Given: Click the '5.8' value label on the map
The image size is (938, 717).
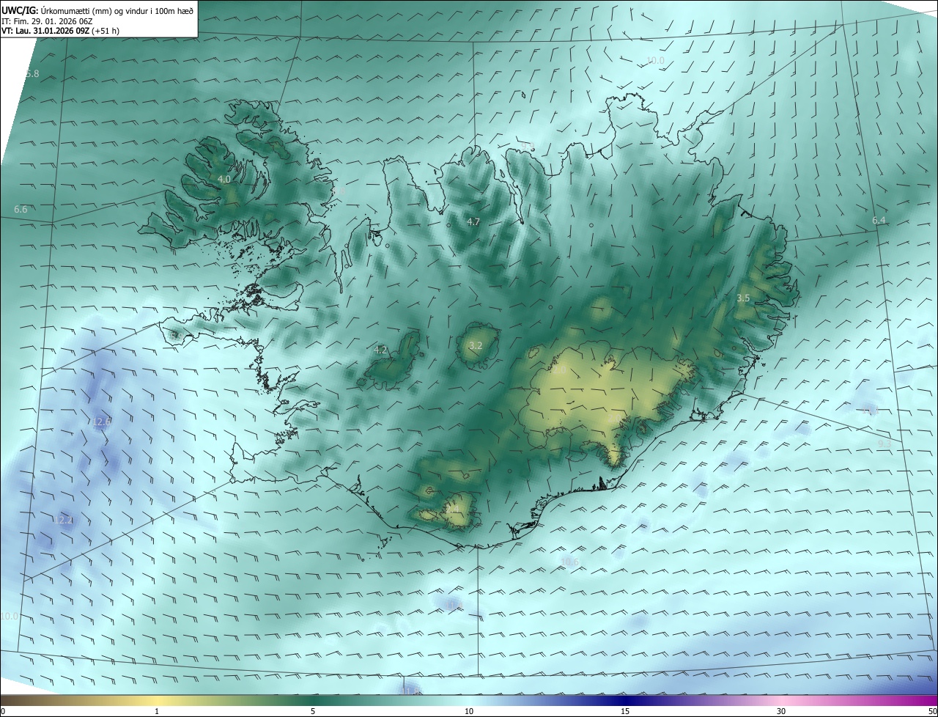Looking at the screenshot, I should click(32, 74).
